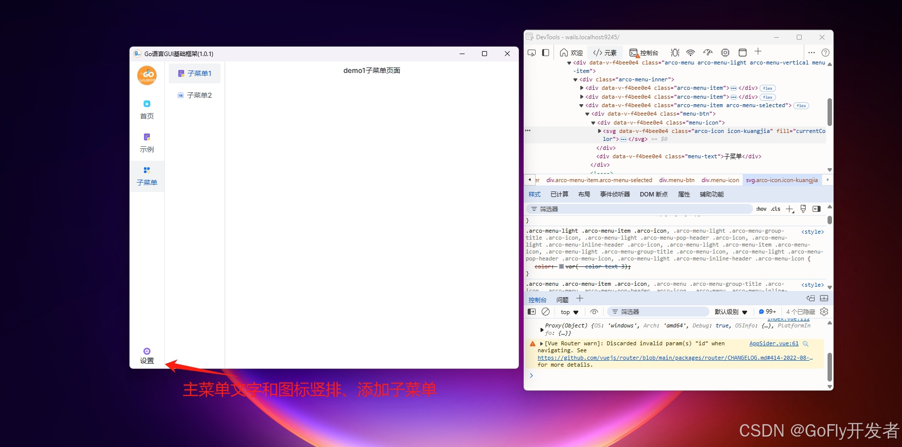Open 设置 settings at sidebar bottom
The width and height of the screenshot is (902, 447).
click(x=147, y=356)
